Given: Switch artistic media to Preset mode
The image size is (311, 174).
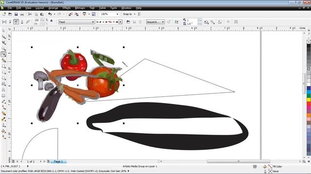Looking at the screenshot, I should click(4, 22).
